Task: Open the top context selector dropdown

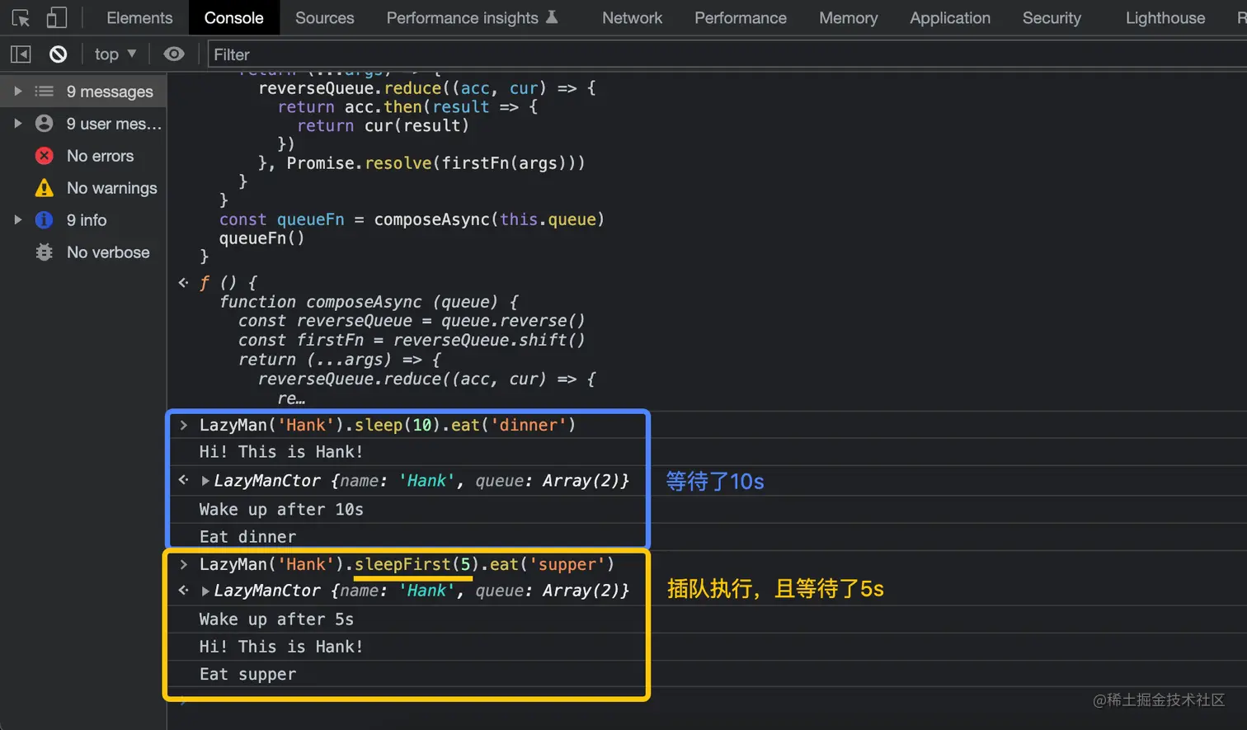Action: point(115,54)
